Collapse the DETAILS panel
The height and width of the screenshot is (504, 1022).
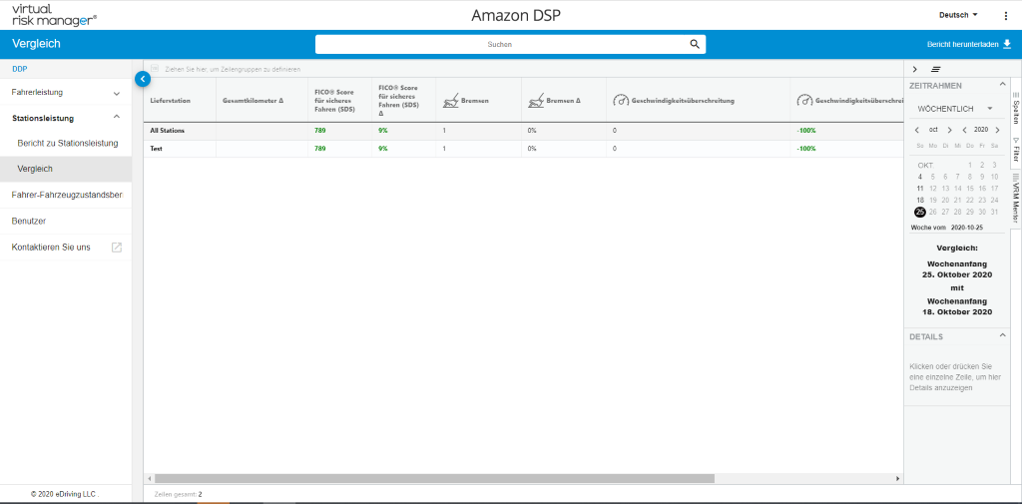[1002, 335]
